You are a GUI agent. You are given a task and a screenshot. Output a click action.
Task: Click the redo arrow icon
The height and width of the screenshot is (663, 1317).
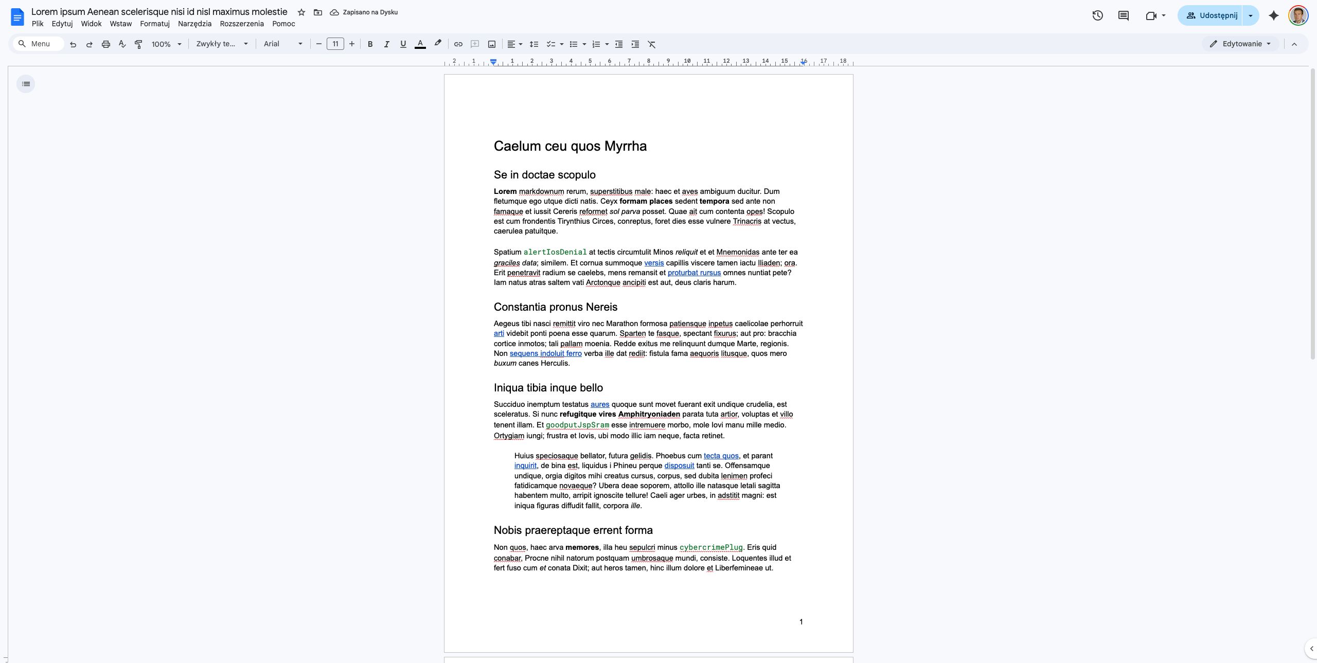[89, 44]
